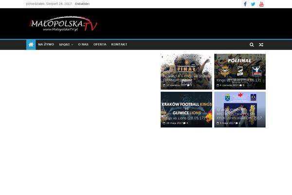The height and width of the screenshot is (195, 292).
Task: Open the KONTAKT menu item
Action: click(x=119, y=44)
